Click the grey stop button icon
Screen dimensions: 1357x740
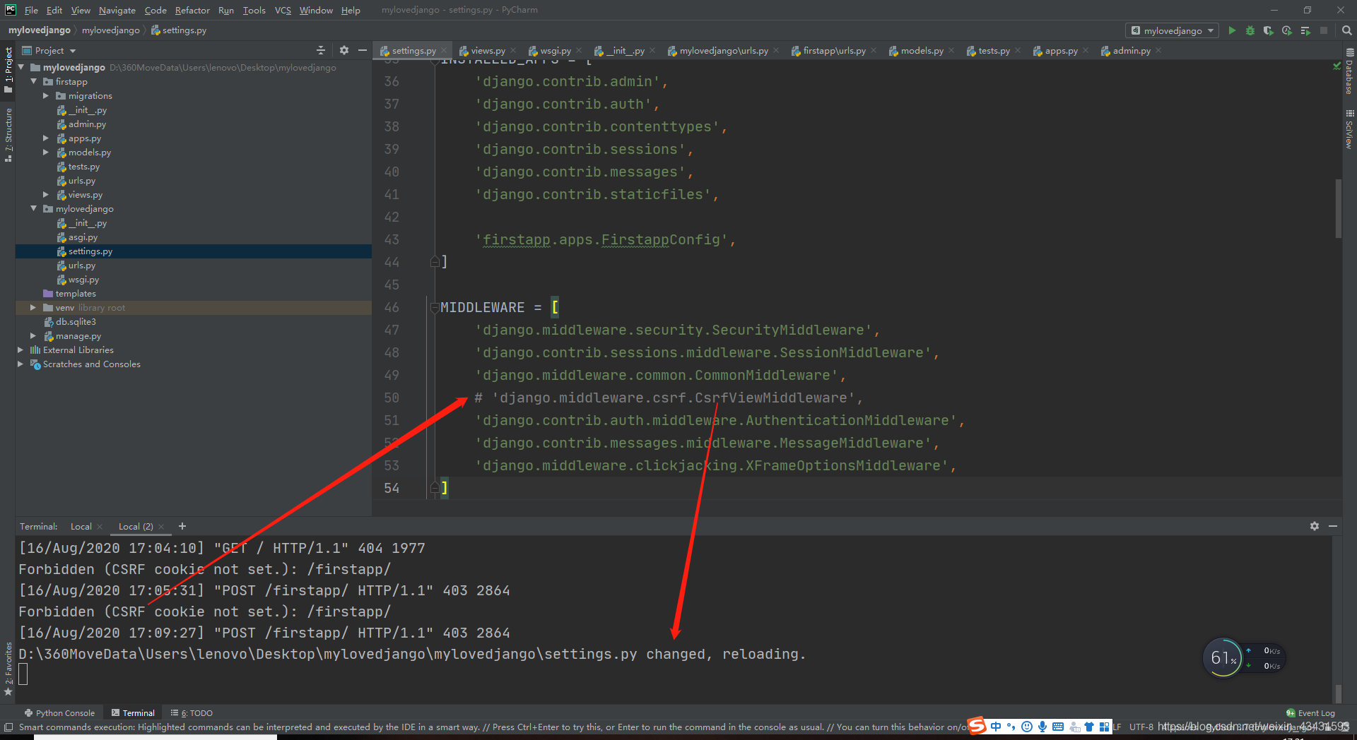pyautogui.click(x=1324, y=30)
